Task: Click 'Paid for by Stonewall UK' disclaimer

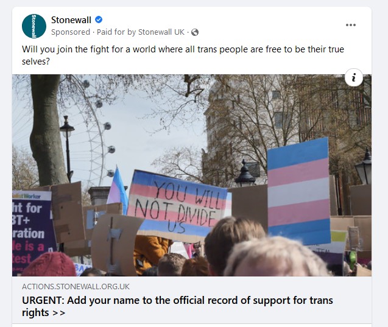Action: [x=141, y=32]
